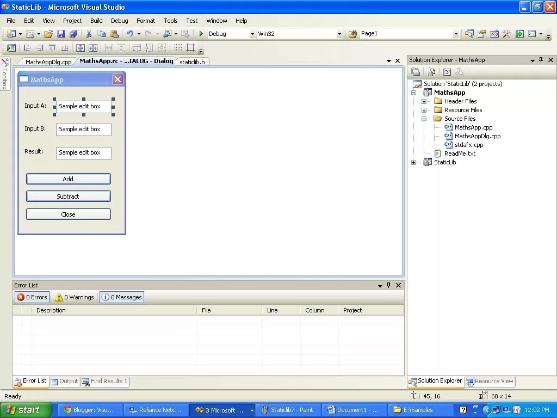The width and height of the screenshot is (557, 418).
Task: Open the Format menu
Action: 146,21
